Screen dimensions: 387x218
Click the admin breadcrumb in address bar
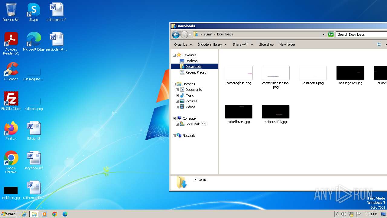coord(208,35)
